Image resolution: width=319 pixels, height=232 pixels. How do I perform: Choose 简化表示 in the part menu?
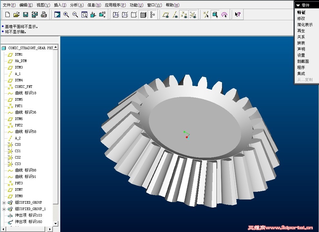pyautogui.click(x=305, y=24)
